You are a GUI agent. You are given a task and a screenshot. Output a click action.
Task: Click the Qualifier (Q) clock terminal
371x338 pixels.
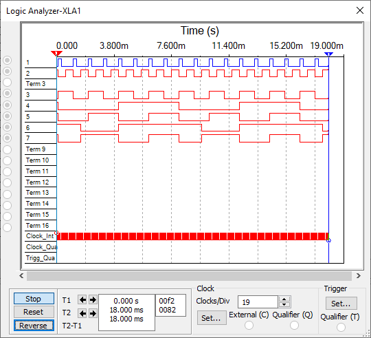[294, 325]
